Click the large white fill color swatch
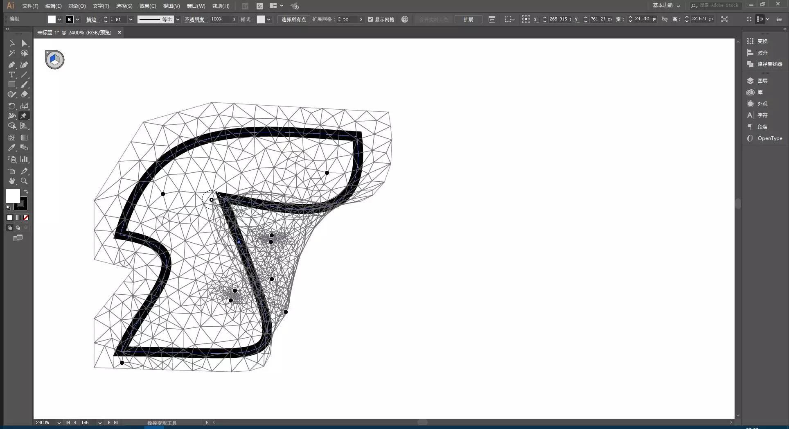The height and width of the screenshot is (429, 789). pyautogui.click(x=13, y=196)
